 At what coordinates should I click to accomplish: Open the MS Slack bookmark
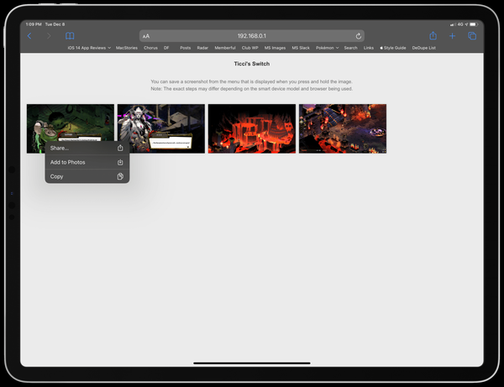point(301,48)
